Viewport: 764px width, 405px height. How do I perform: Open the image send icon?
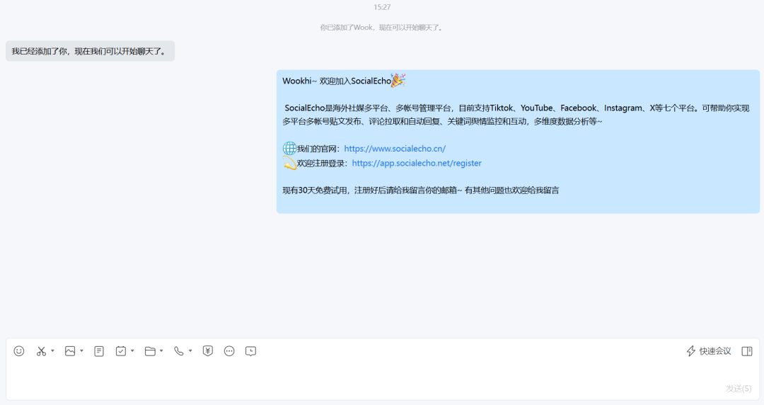(x=70, y=351)
